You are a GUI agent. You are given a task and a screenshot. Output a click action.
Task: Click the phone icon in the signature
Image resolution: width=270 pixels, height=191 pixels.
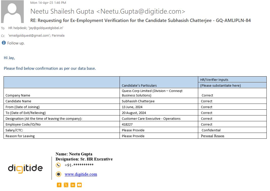pyautogui.click(x=58, y=165)
